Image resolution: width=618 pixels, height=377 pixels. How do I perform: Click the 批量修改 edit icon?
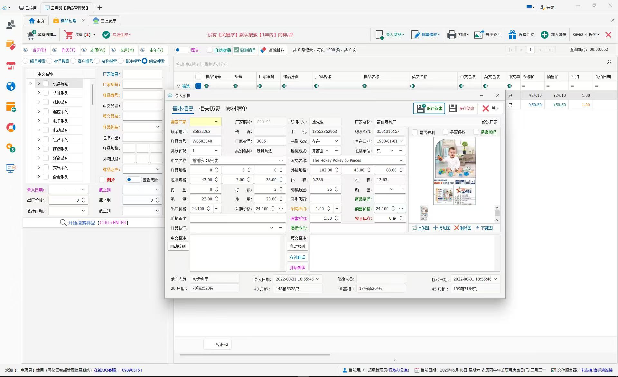coord(416,34)
